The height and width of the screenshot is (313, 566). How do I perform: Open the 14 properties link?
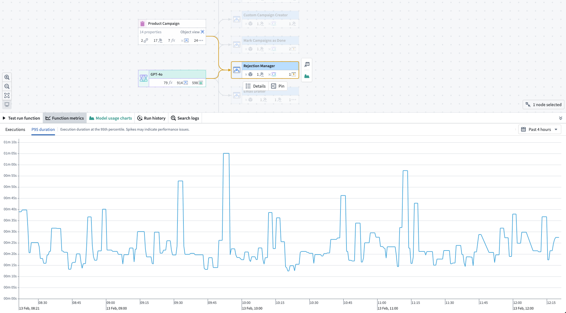tap(150, 32)
